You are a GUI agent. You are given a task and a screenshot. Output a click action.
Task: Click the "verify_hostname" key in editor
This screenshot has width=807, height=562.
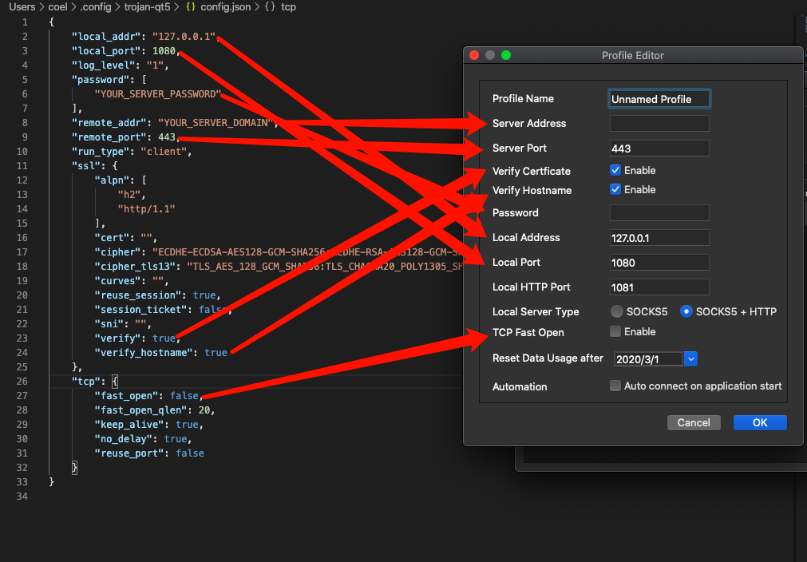point(144,353)
